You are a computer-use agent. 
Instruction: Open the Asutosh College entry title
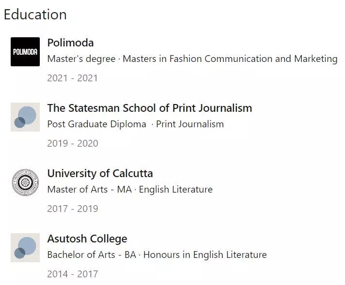(87, 239)
